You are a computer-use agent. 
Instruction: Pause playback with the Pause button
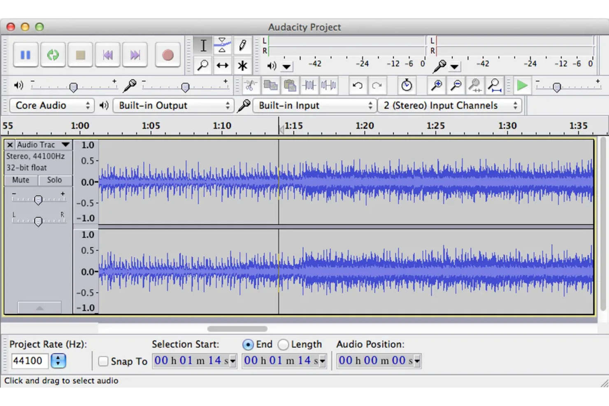[26, 55]
